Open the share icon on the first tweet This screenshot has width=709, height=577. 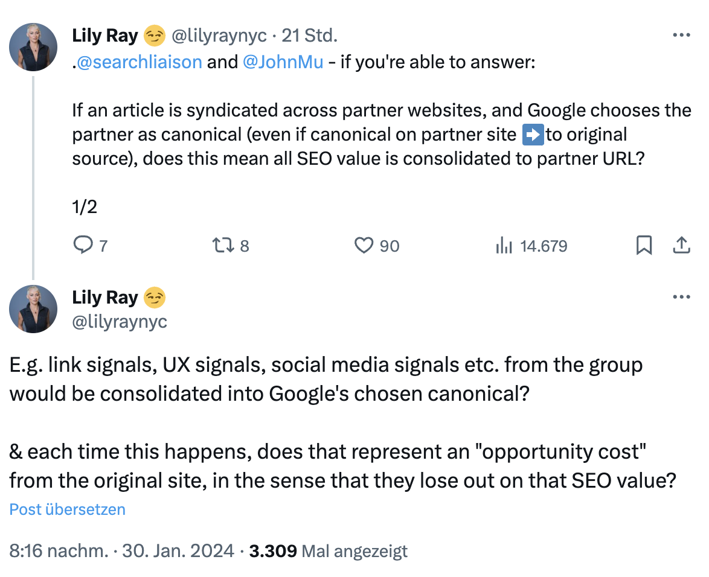tap(682, 246)
